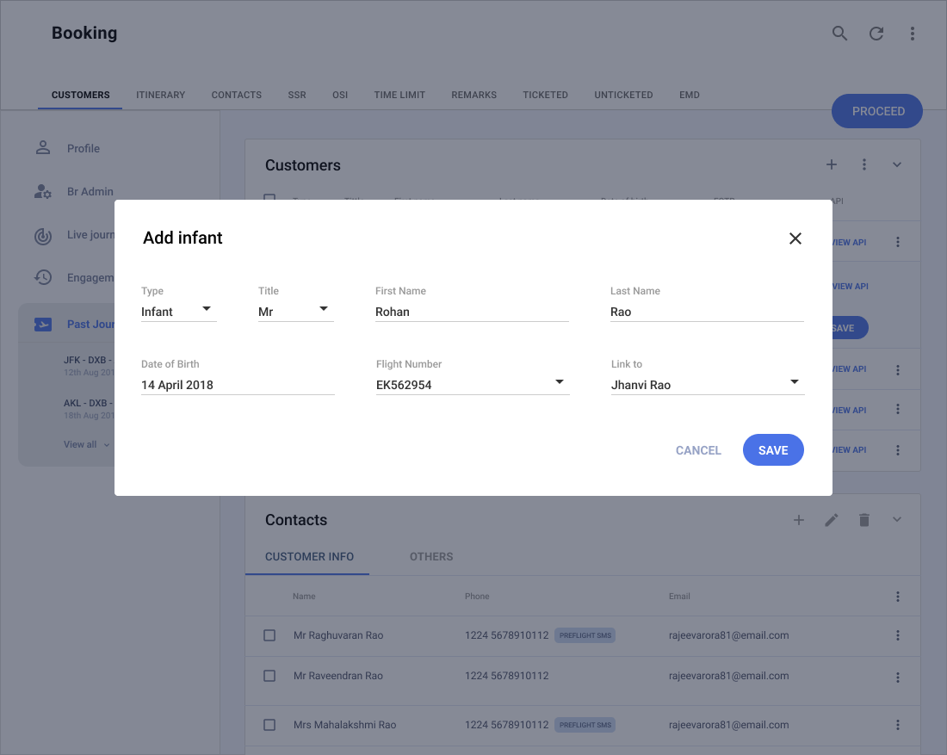Screen dimensions: 947x755
Task: Edit the First Name field Rohan
Action: [x=473, y=312]
